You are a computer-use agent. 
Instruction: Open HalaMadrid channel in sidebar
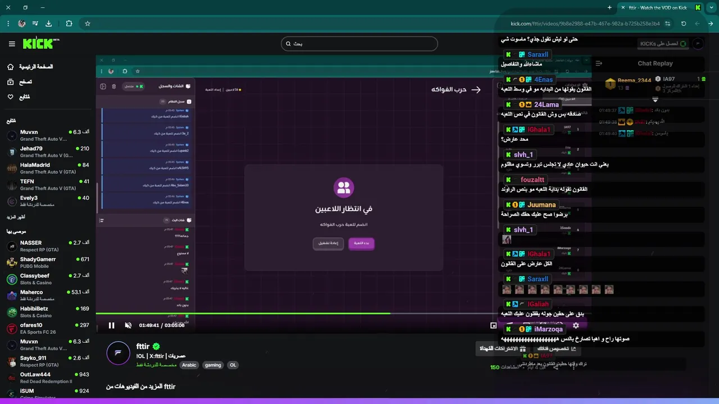[x=48, y=168]
